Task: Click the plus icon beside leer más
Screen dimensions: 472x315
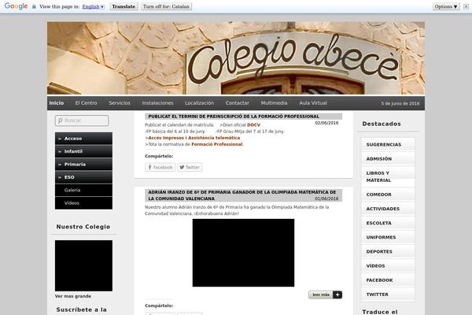Action: point(337,295)
